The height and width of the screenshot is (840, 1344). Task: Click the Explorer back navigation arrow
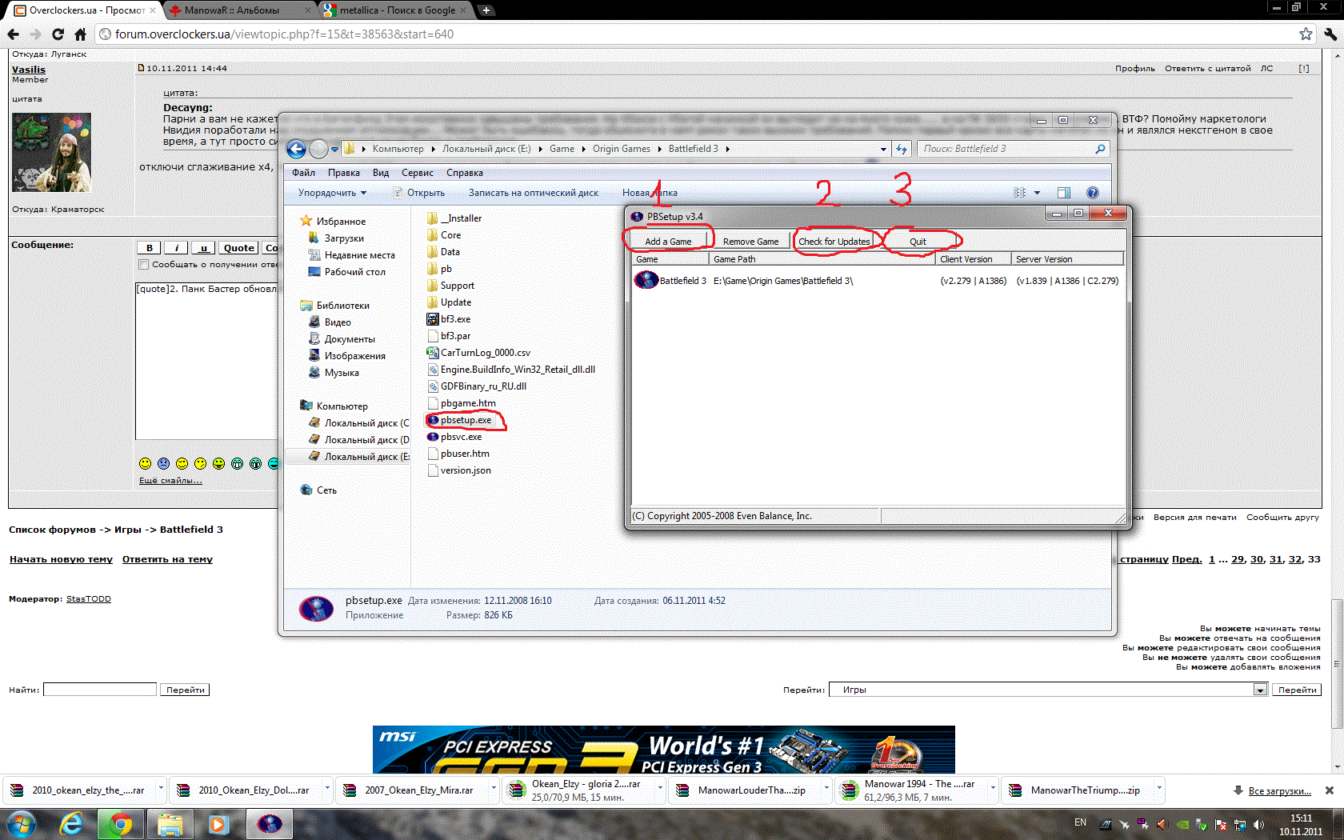[296, 149]
